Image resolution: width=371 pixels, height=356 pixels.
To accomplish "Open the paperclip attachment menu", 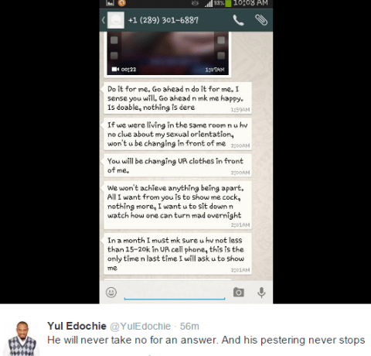I will 261,20.
